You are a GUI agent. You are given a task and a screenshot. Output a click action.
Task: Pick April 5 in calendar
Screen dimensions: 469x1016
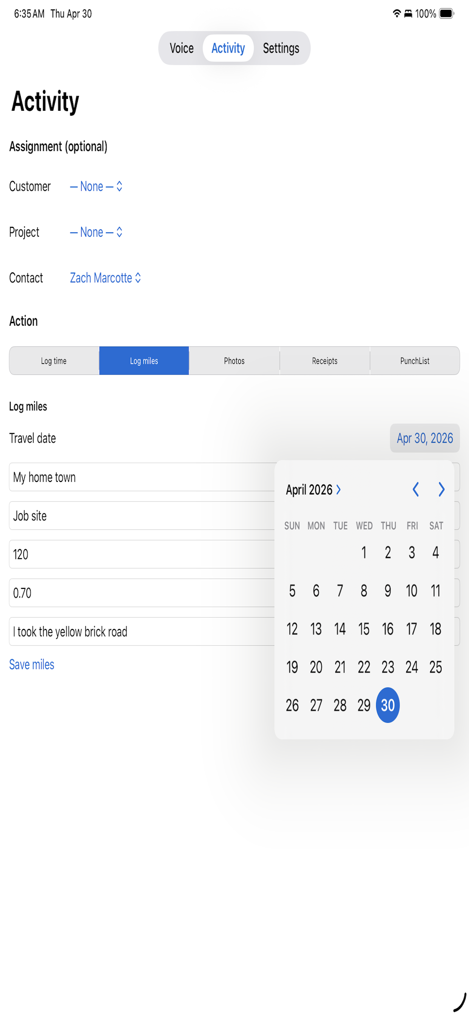point(292,590)
